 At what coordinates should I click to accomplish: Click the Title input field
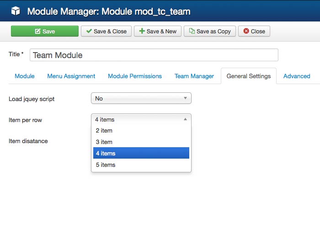pyautogui.click(x=154, y=55)
